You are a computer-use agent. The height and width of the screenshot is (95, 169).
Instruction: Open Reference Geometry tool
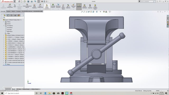pyautogui.click(x=58, y=6)
